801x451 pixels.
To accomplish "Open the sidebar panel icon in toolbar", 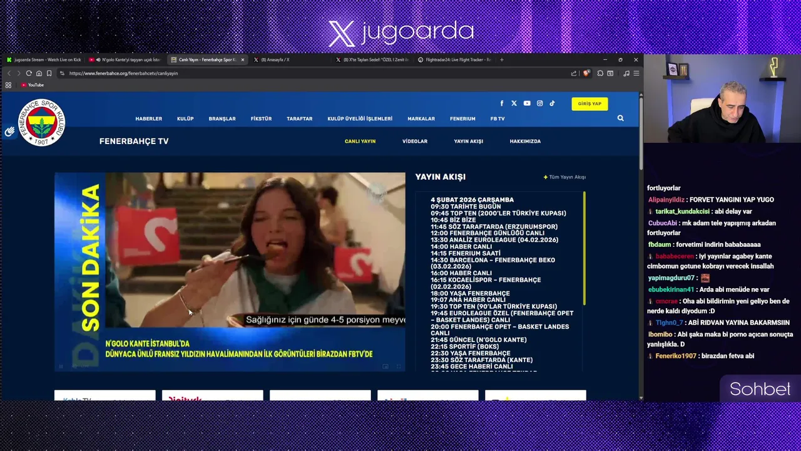I will pos(610,73).
